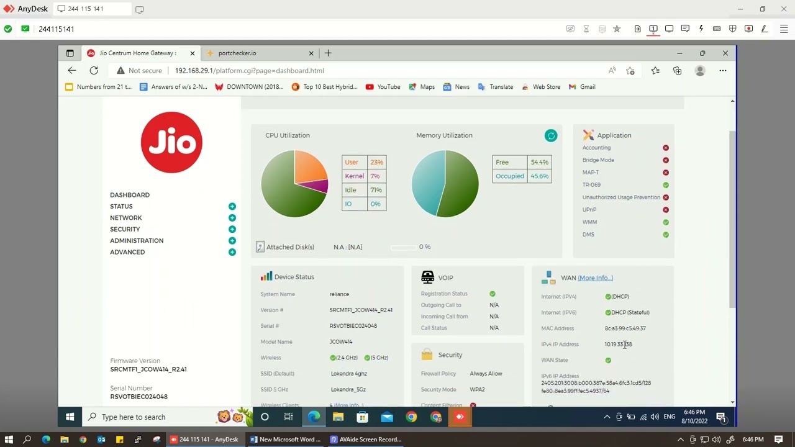Click Accounting red status indicator

pyautogui.click(x=666, y=148)
